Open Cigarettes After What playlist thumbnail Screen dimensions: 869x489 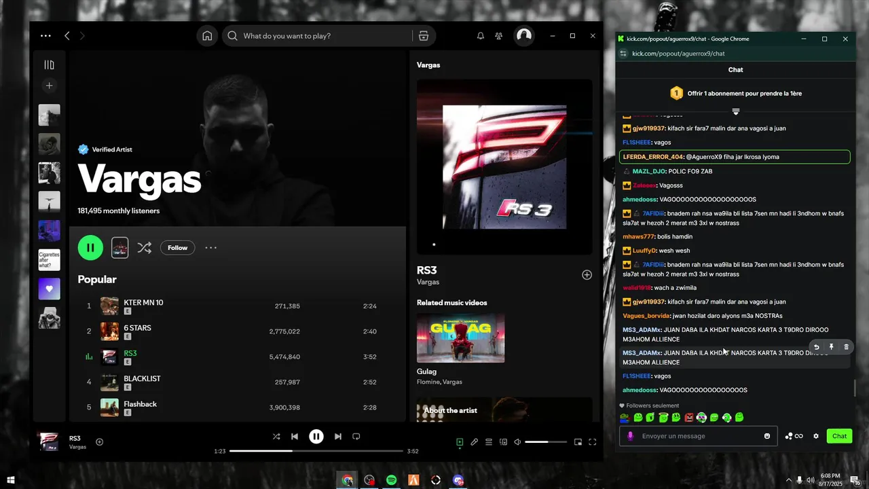49,260
